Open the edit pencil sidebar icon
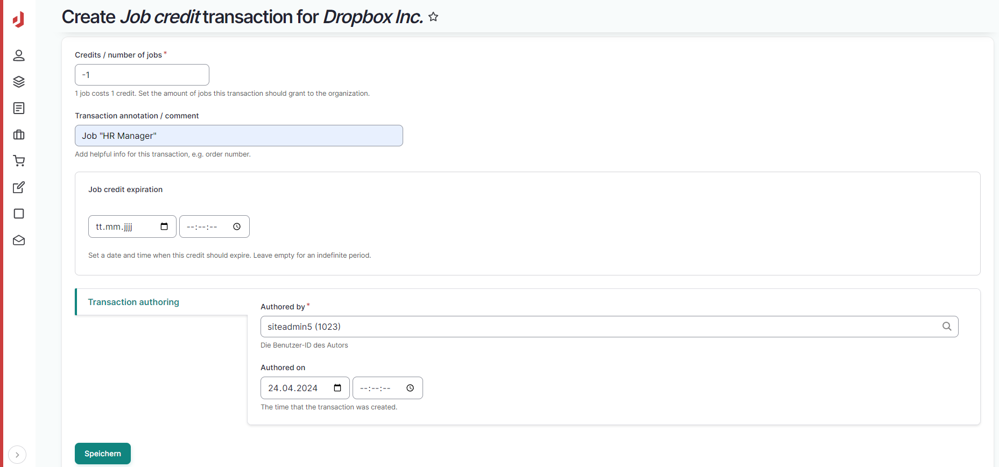 coord(19,187)
